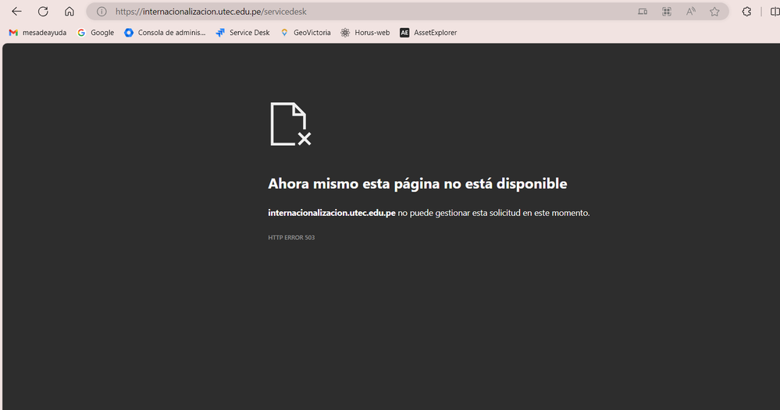Viewport: 780px width, 410px height.
Task: Open the mesadeayuda Gmail bookmark
Action: coord(37,33)
